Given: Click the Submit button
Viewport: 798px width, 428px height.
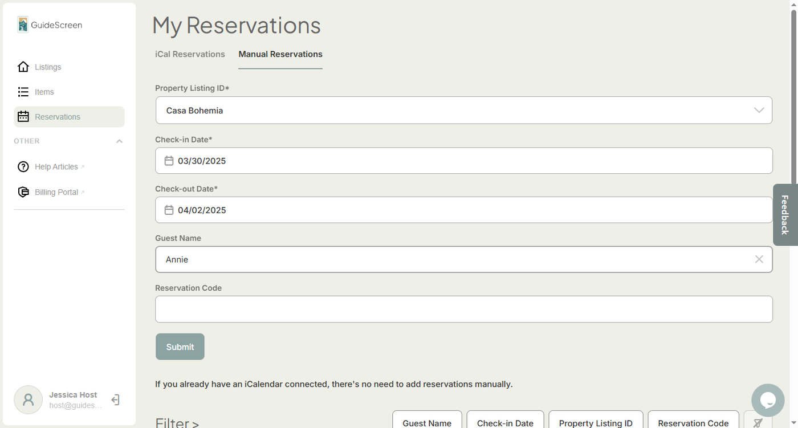Looking at the screenshot, I should click(x=180, y=347).
